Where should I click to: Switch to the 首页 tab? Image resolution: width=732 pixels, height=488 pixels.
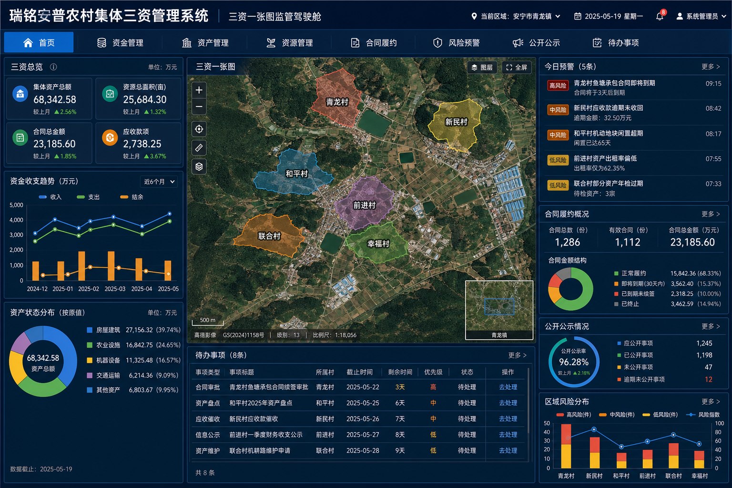coord(39,42)
